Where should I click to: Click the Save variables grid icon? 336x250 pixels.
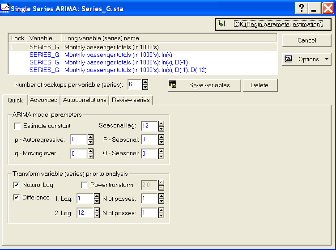pyautogui.click(x=173, y=84)
